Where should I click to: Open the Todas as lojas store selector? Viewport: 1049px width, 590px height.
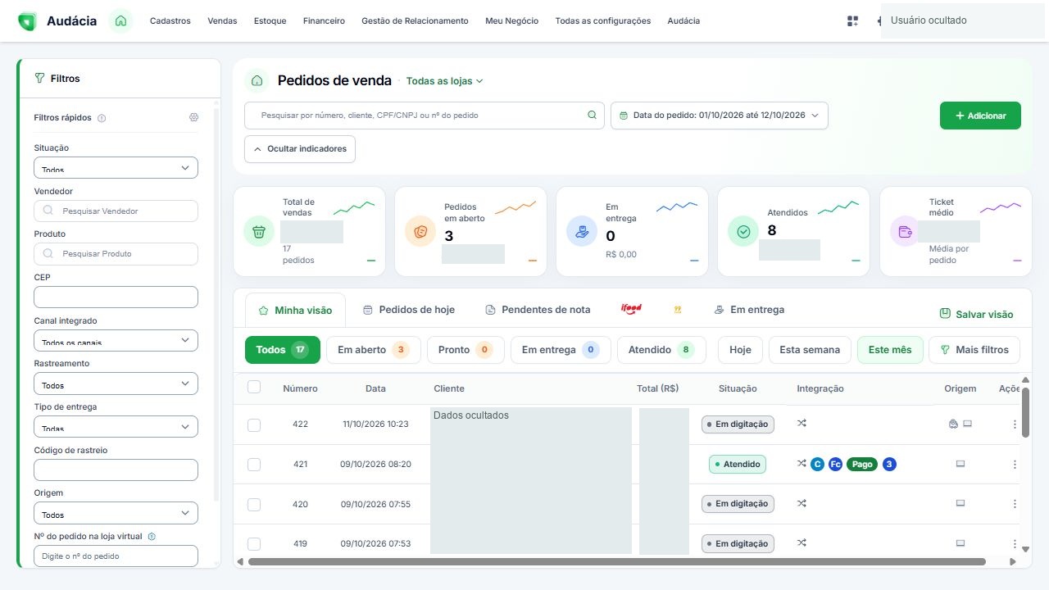pos(445,81)
